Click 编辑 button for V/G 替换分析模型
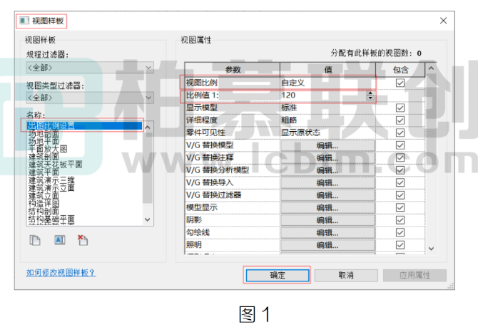This screenshot has height=327, width=478. [x=327, y=170]
